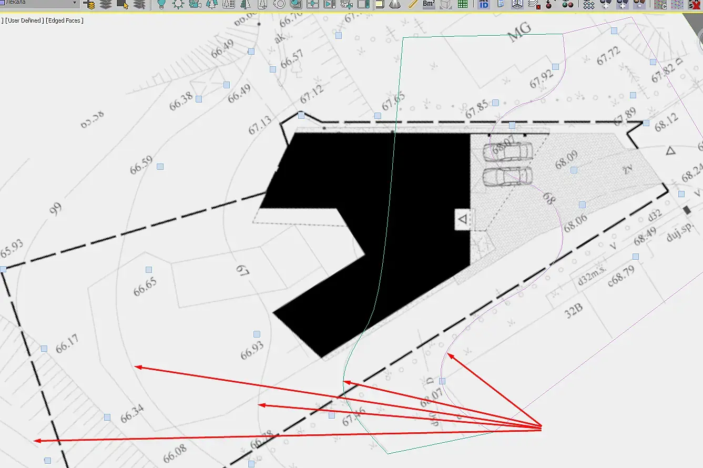Open the User Defined viewport menu

click(x=24, y=21)
